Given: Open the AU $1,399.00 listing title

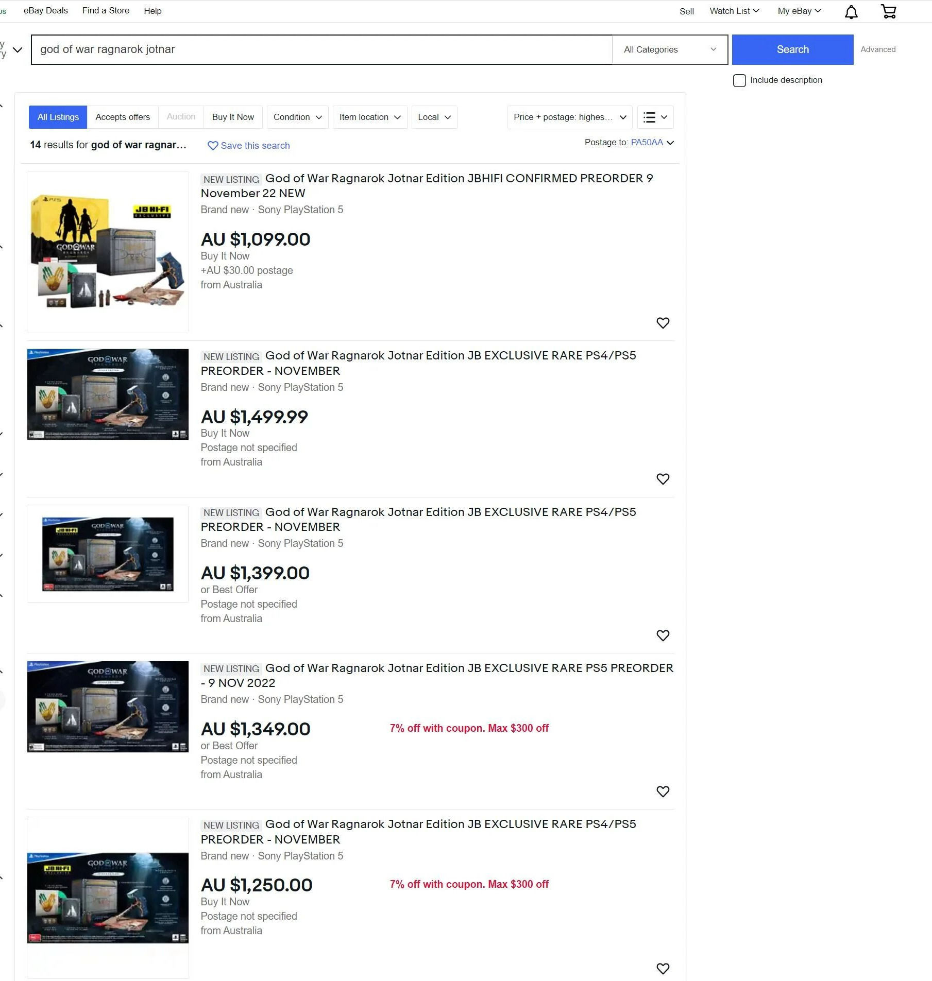Looking at the screenshot, I should click(418, 520).
